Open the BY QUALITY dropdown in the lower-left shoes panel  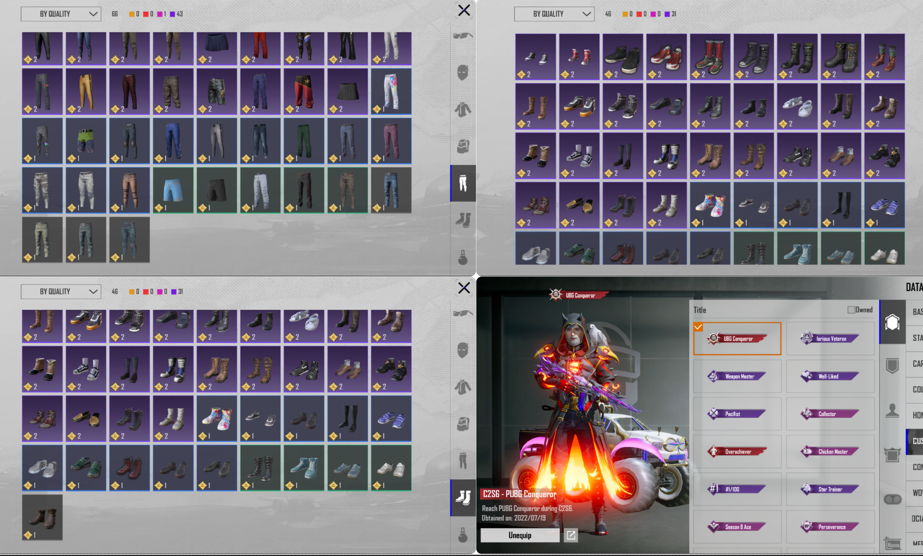(x=61, y=292)
